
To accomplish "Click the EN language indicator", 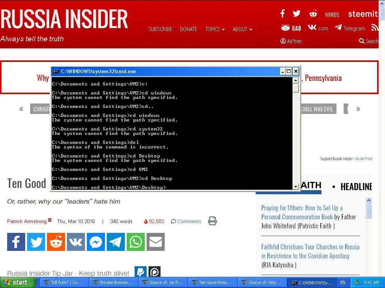I will (343, 283).
